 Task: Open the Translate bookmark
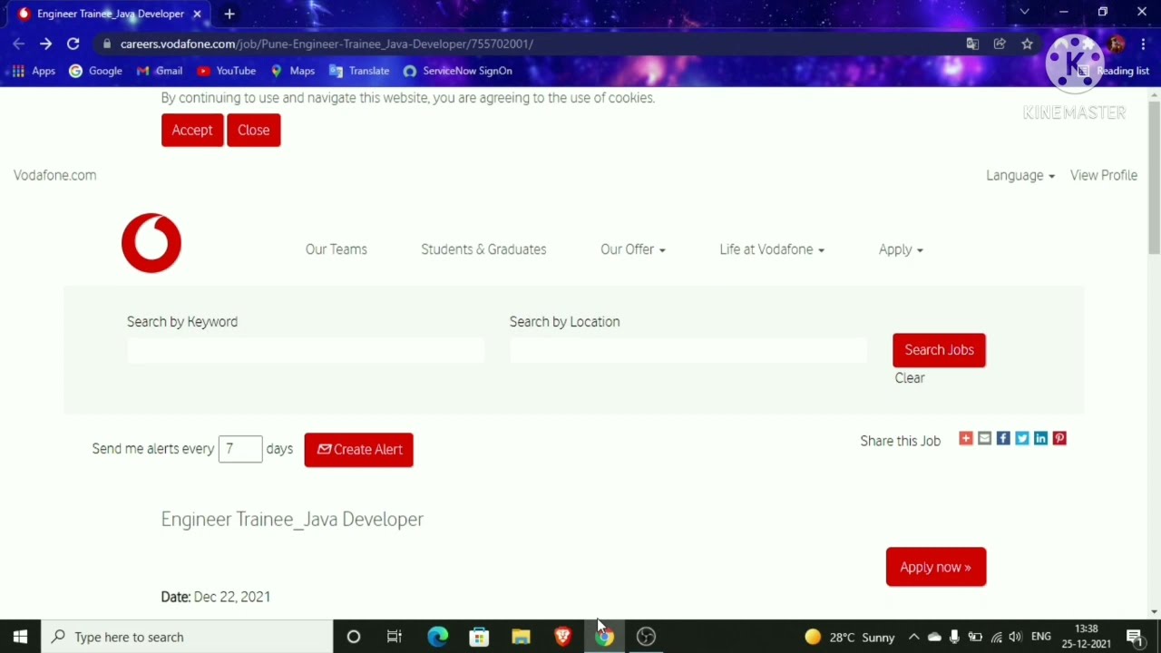point(359,71)
